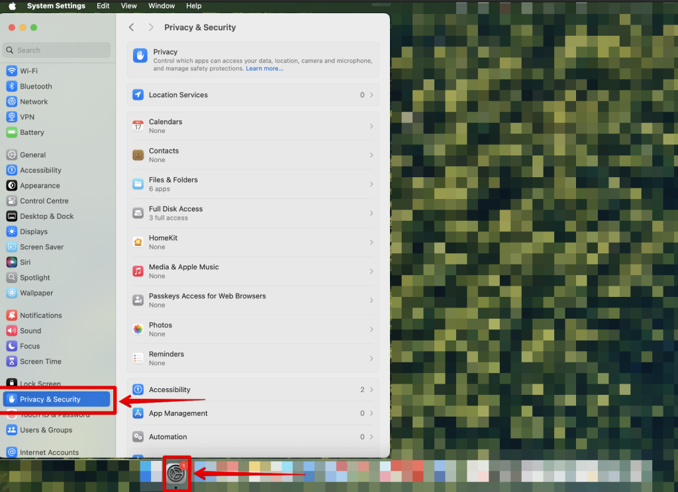Go back with the back arrow
Screen dimensions: 678x492
point(132,27)
